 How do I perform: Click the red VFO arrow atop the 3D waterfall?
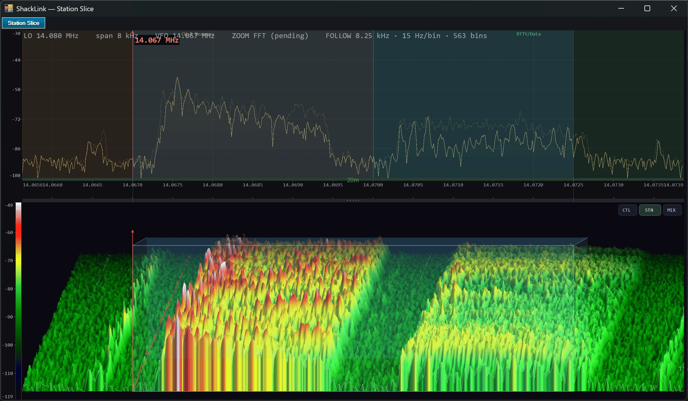(132, 231)
